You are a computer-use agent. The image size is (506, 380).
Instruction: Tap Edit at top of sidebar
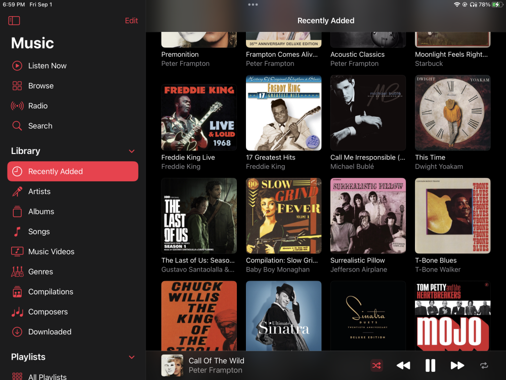131,21
